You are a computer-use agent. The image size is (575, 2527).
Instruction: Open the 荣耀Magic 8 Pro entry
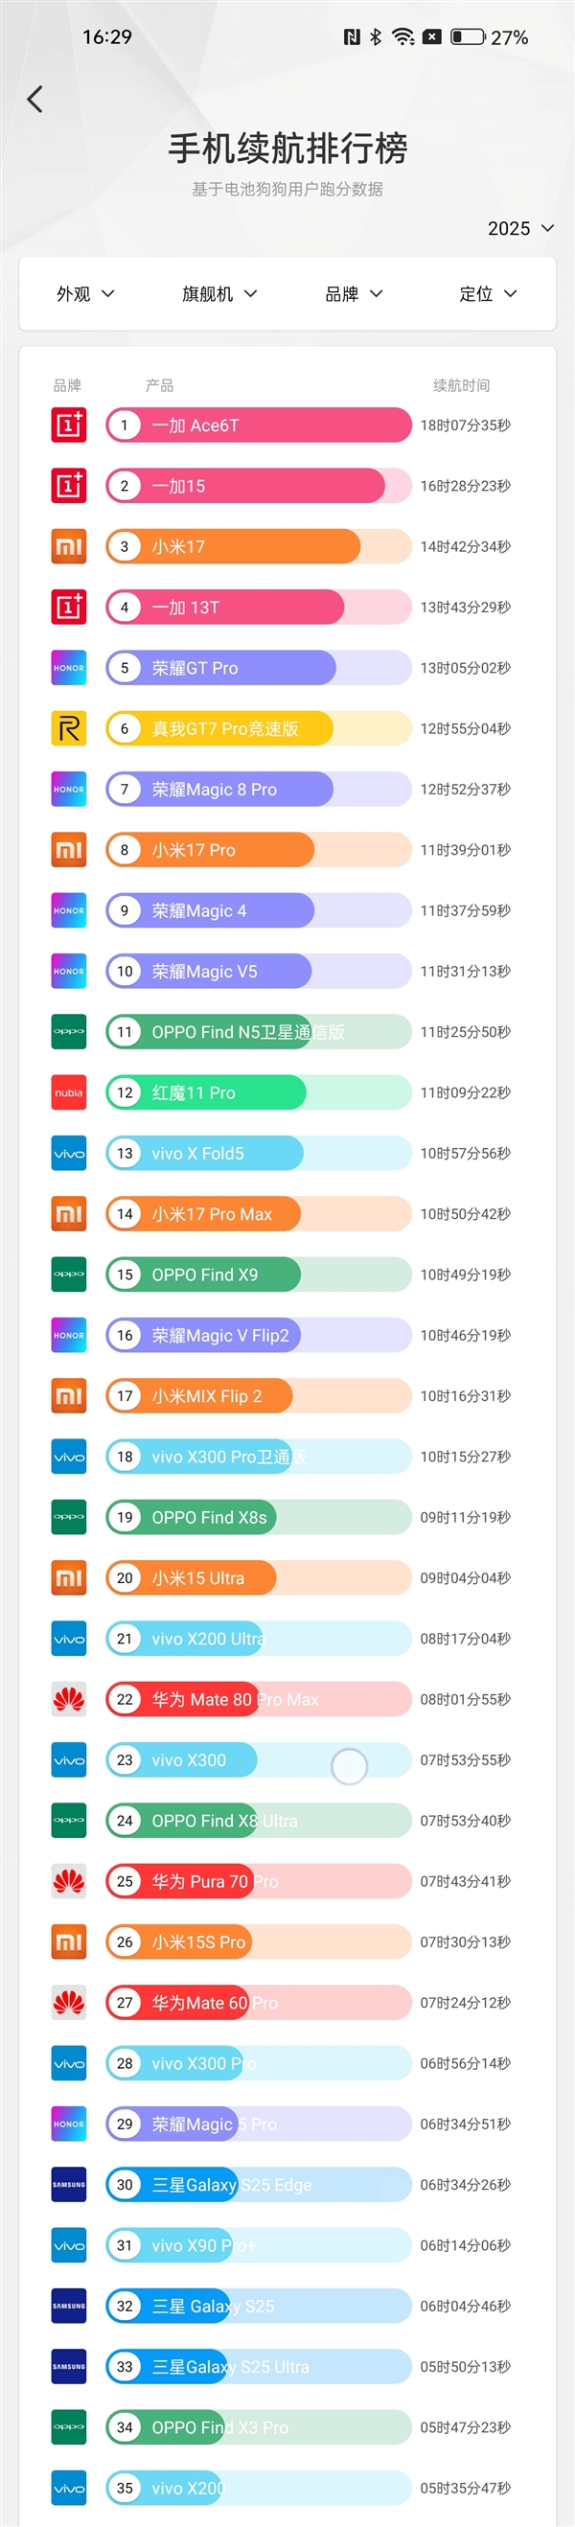point(258,790)
